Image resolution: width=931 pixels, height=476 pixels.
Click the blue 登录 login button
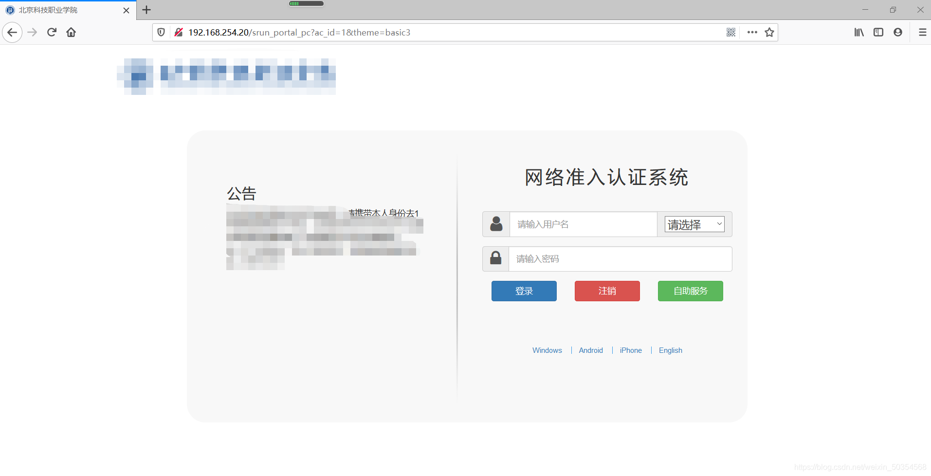tap(524, 291)
